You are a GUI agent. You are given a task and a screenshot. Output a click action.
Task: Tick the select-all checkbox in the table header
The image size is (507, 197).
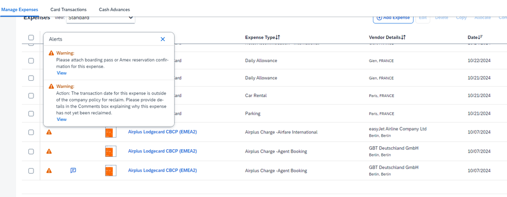click(x=31, y=38)
